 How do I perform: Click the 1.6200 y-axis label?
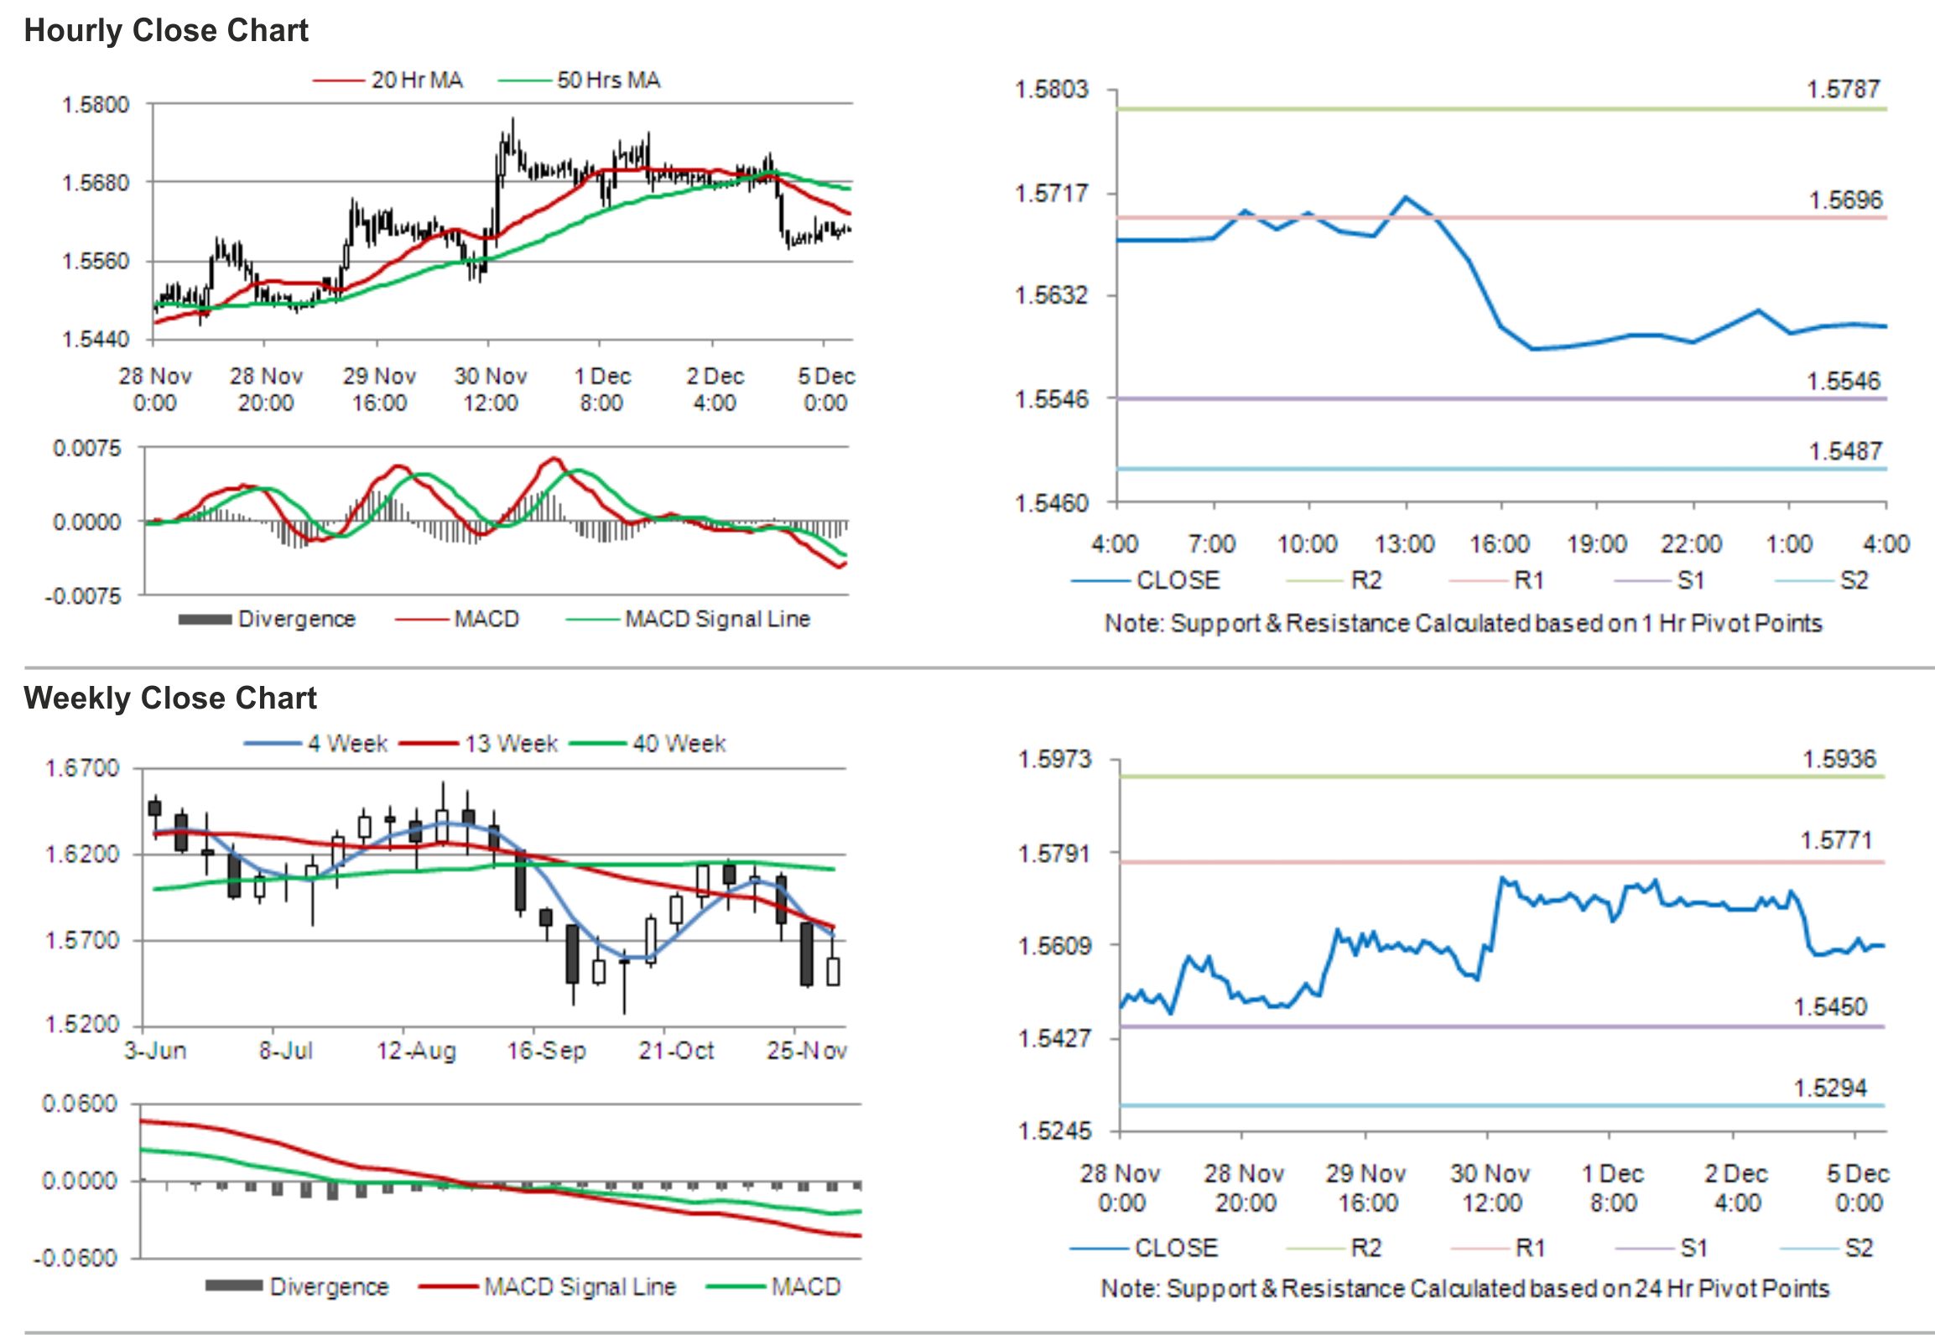point(82,855)
